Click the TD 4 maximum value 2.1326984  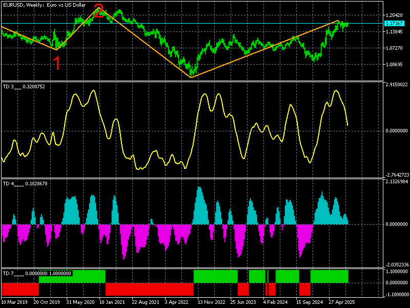pyautogui.click(x=396, y=182)
